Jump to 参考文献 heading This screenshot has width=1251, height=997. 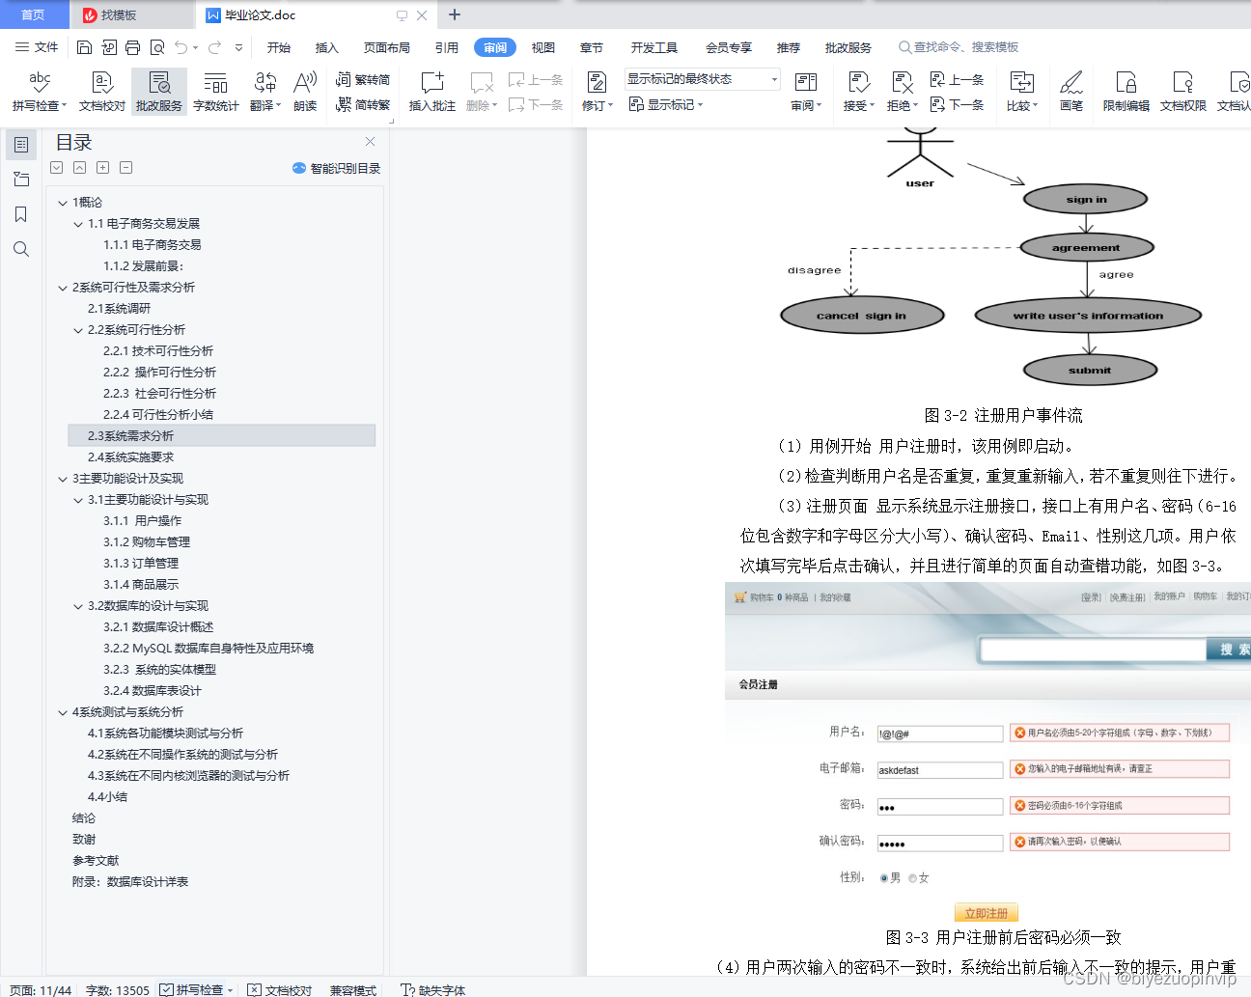(96, 861)
